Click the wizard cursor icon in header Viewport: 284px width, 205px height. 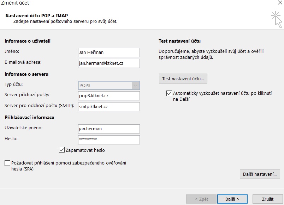click(x=277, y=19)
